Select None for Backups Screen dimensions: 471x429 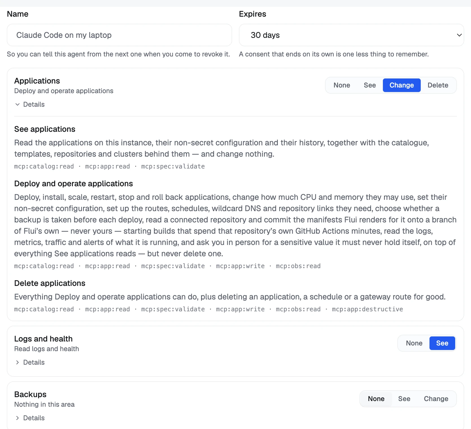tap(376, 399)
